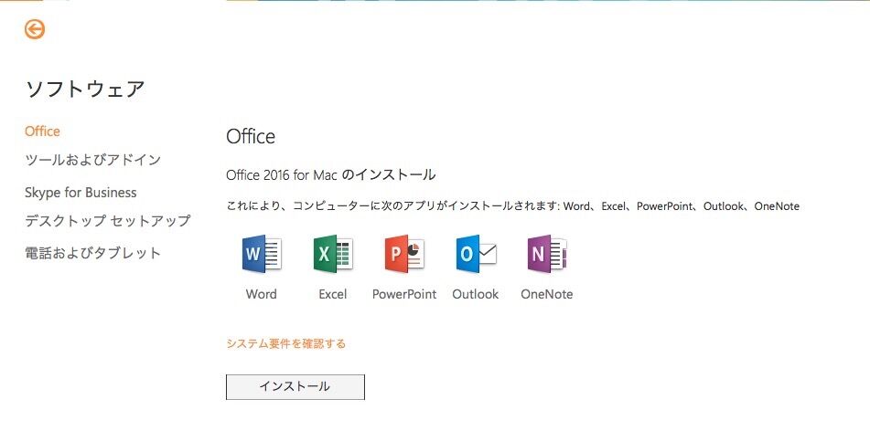Click the インストール button

[x=295, y=386]
